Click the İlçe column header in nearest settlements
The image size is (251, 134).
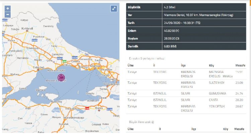pos(183,65)
